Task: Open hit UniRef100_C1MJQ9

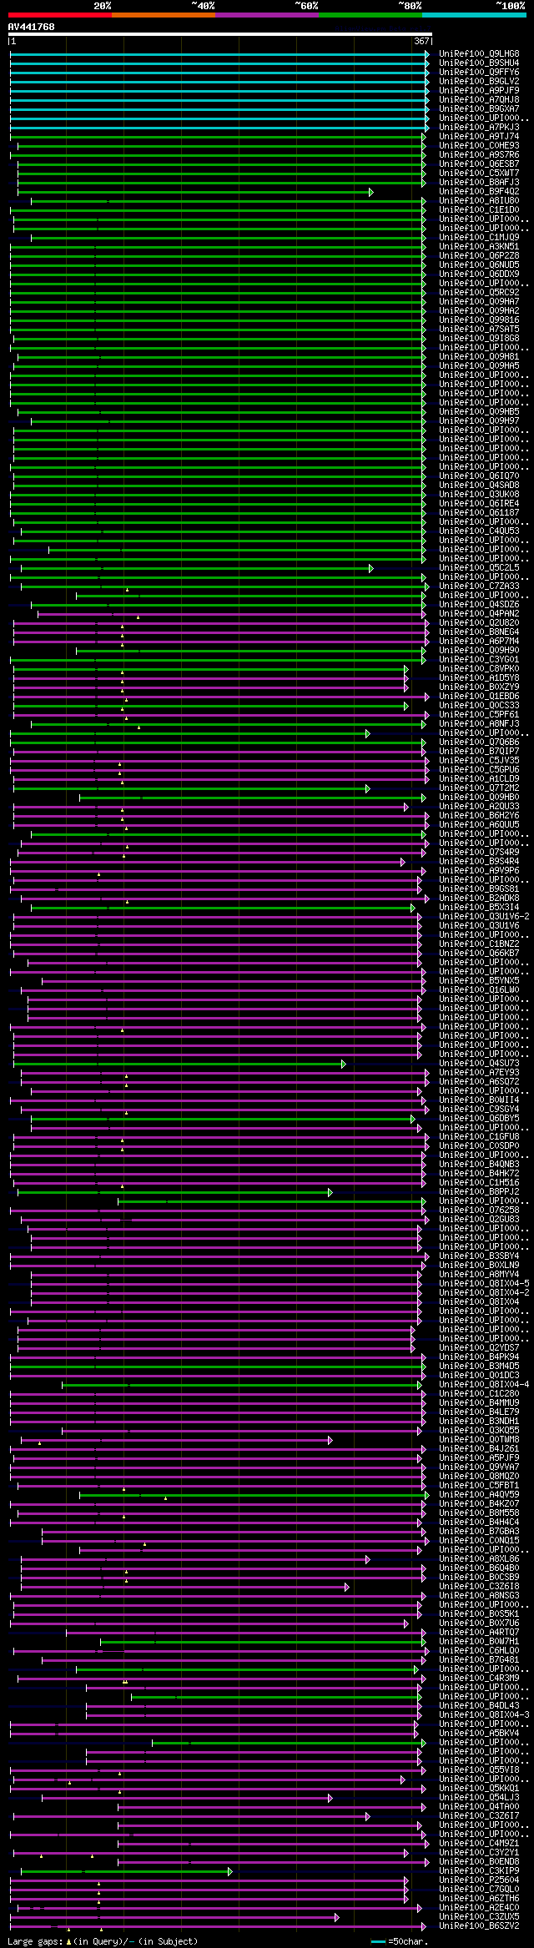Action: [x=479, y=238]
